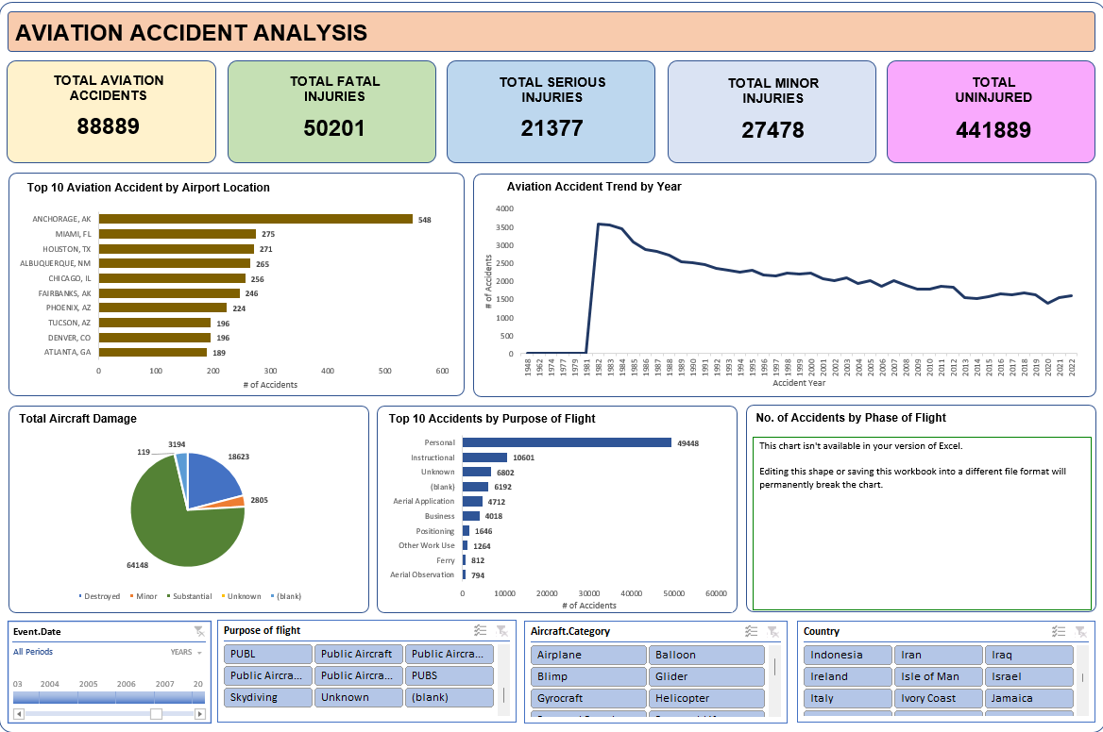Toggle multi-select in Country slicer
This screenshot has height=732, width=1103.
point(1059,631)
